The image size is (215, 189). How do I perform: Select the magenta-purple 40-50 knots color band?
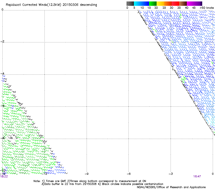click(x=194, y=3)
